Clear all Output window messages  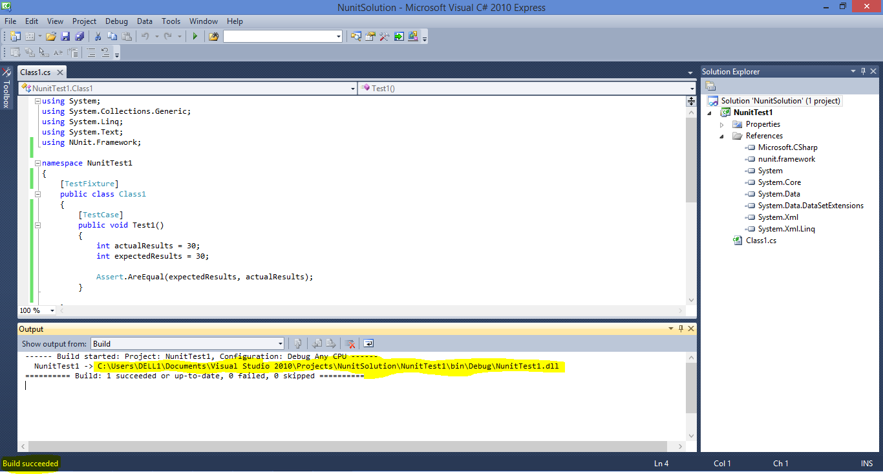(x=350, y=343)
